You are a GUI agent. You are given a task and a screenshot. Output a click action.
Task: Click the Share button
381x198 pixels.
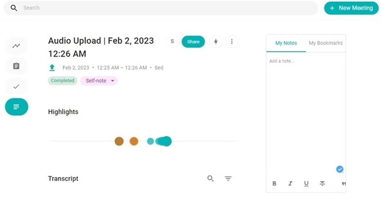[x=193, y=42]
